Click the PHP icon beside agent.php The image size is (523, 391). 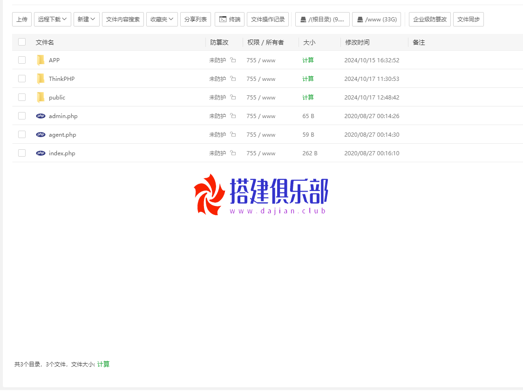coord(41,134)
